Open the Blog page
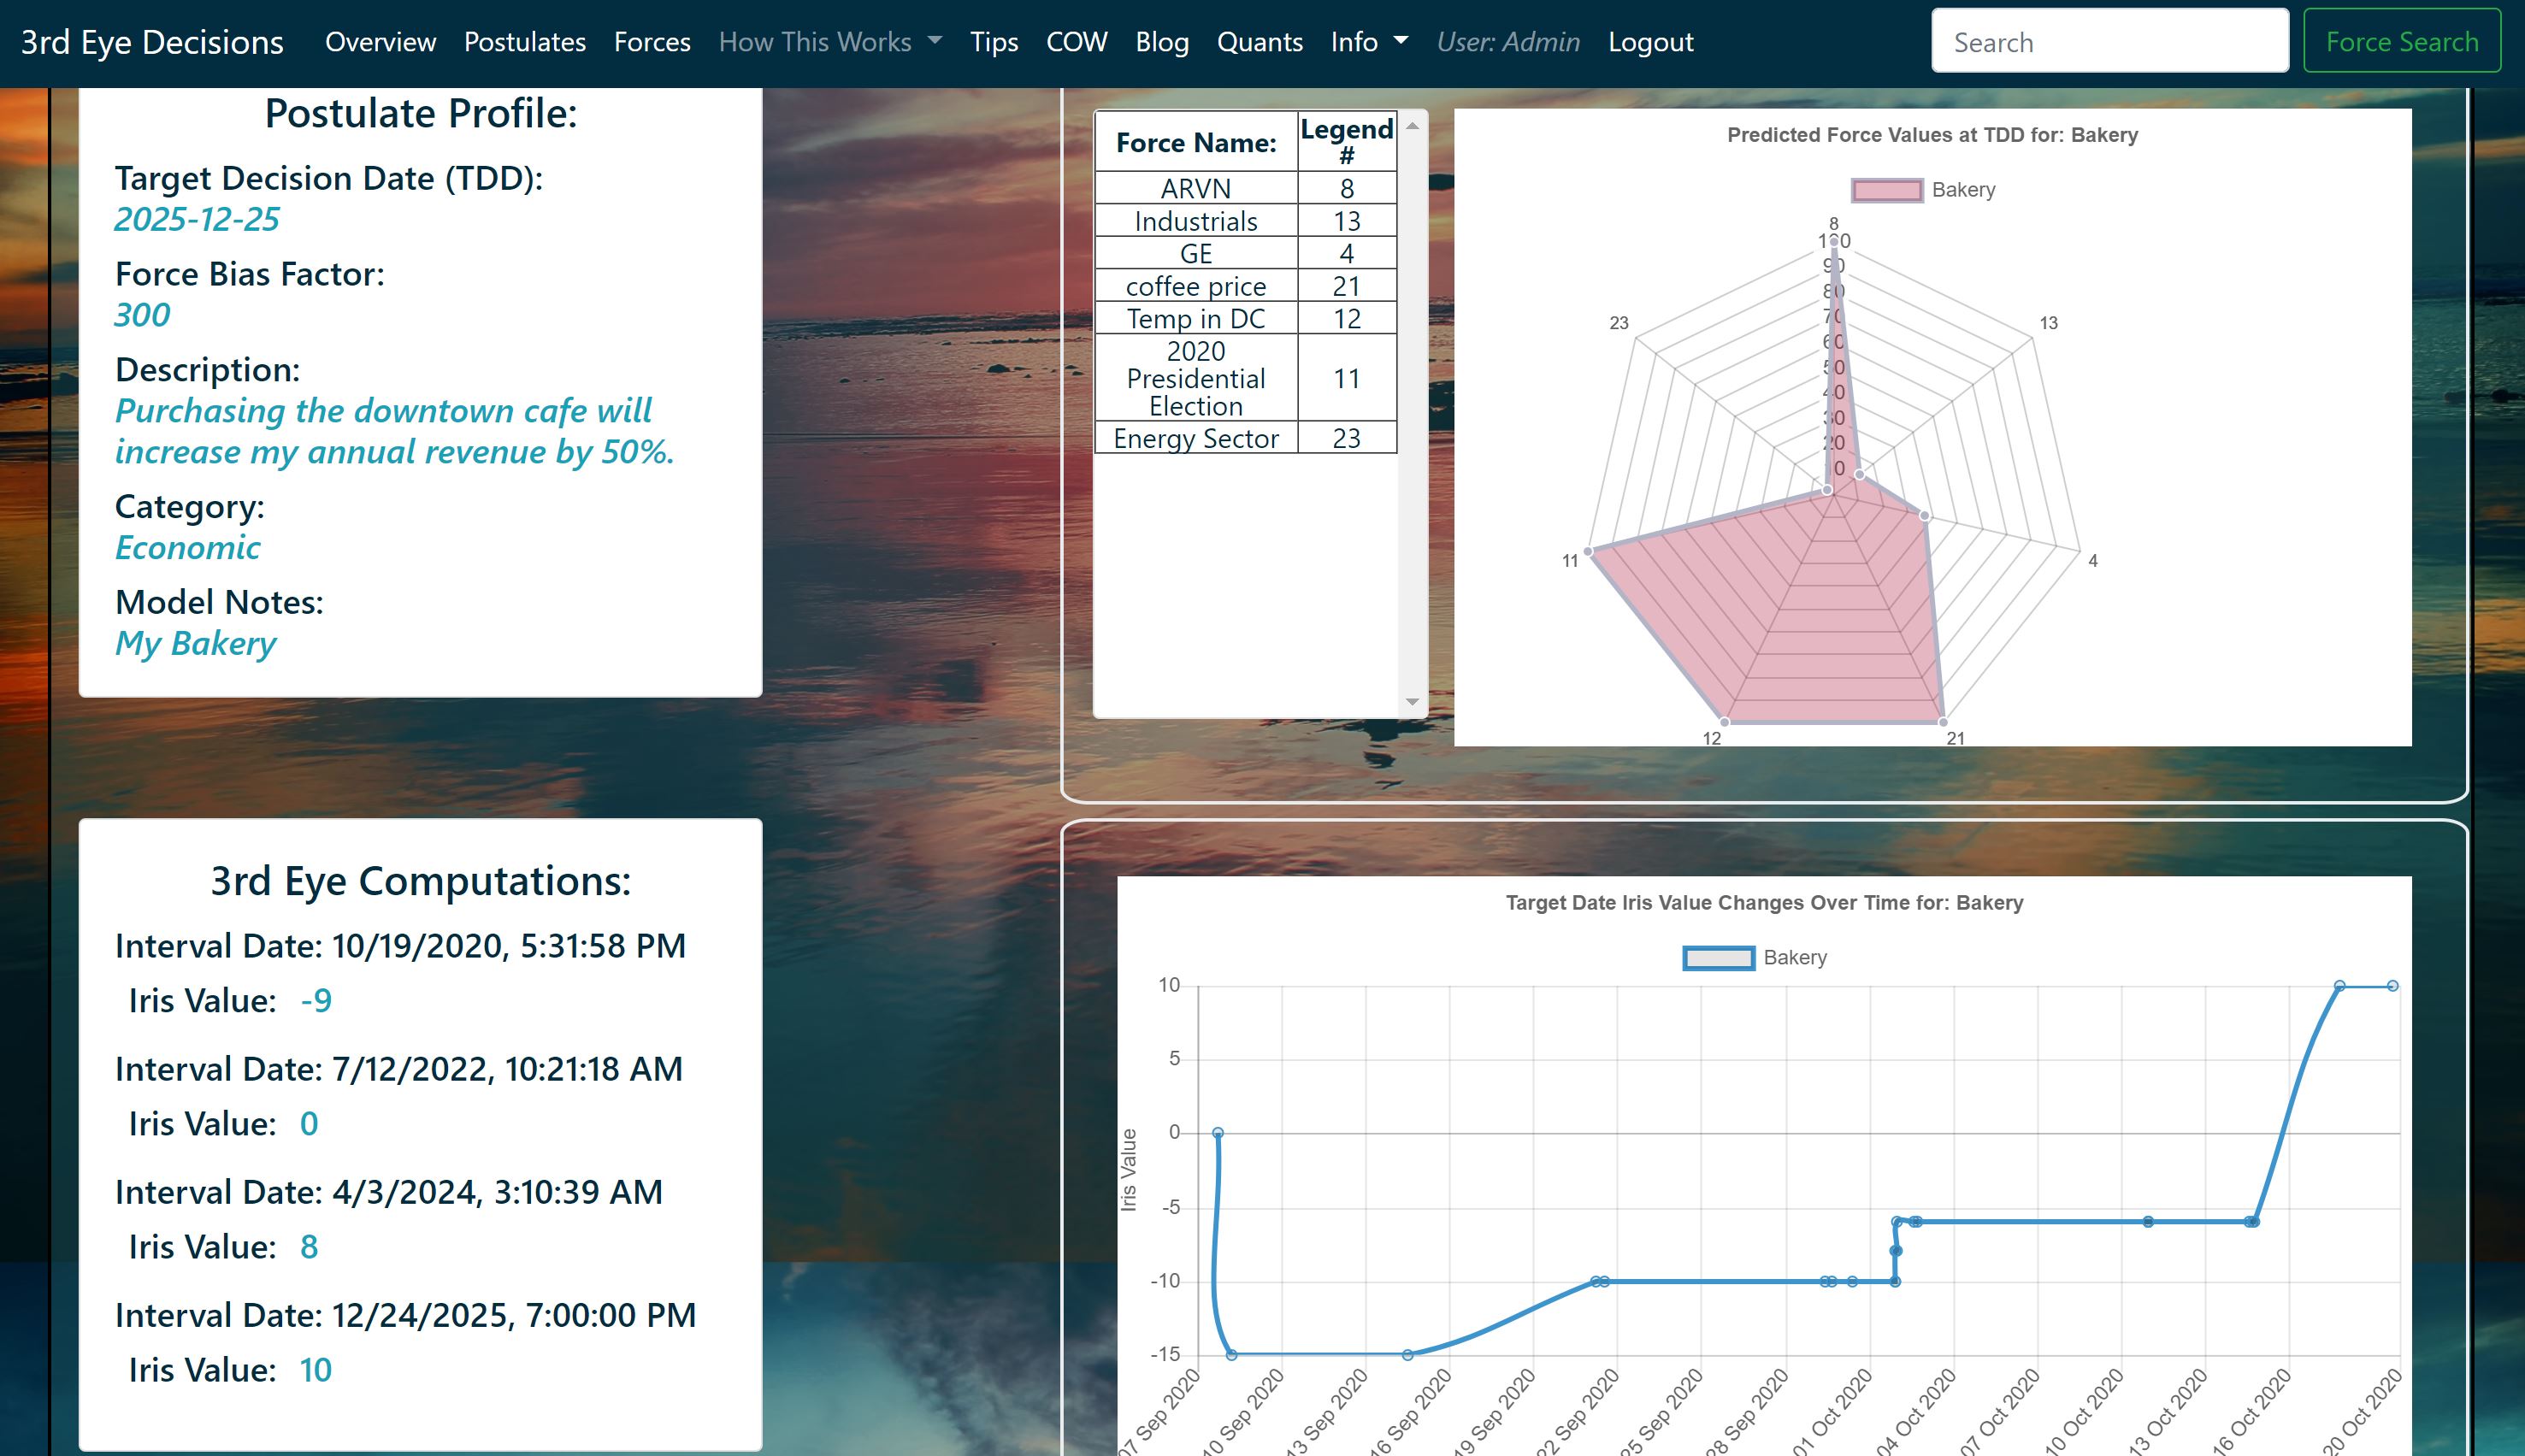 (x=1161, y=42)
